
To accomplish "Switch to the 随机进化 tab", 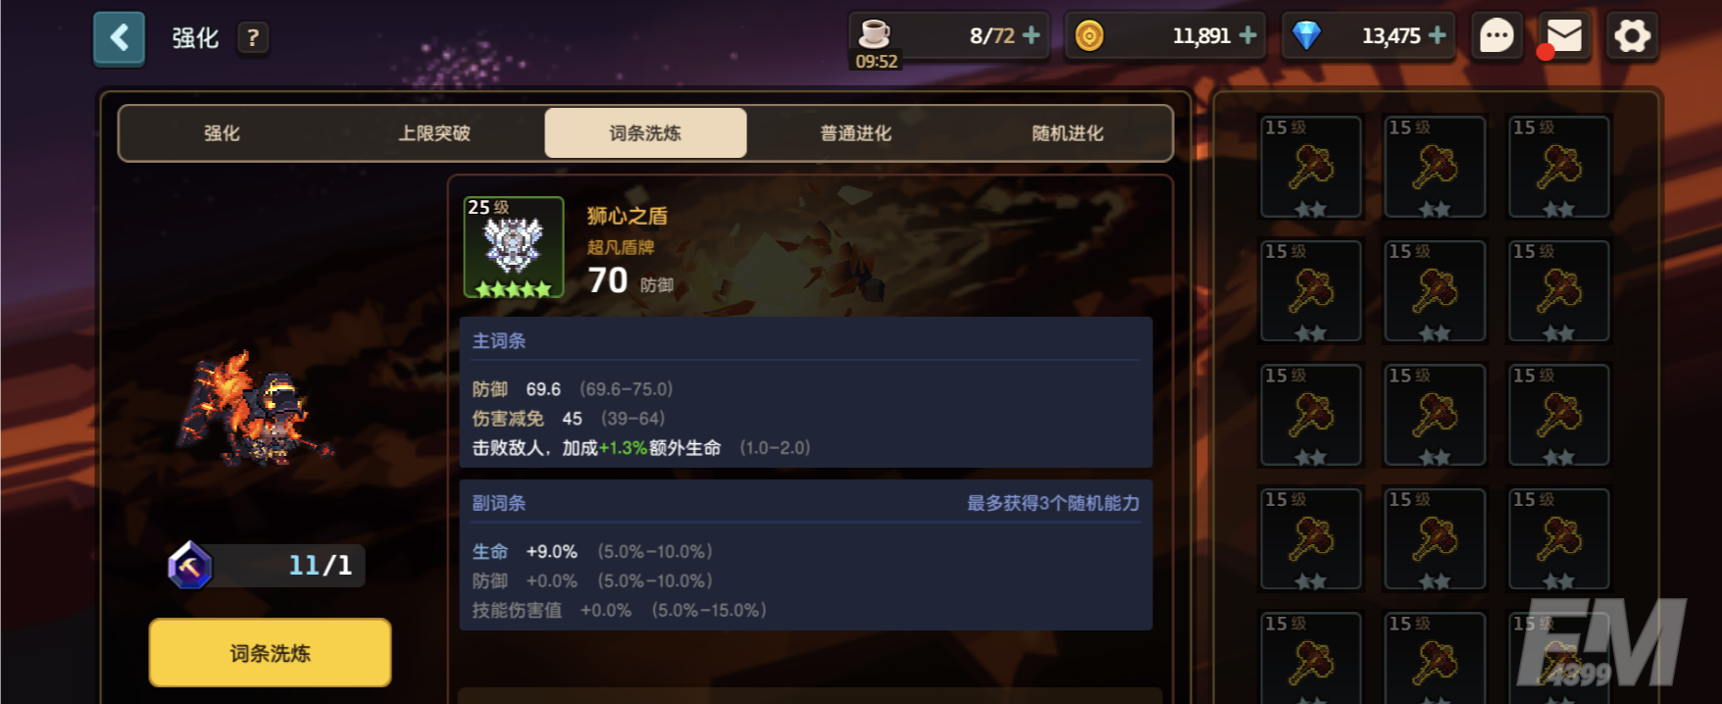I will tap(1068, 133).
